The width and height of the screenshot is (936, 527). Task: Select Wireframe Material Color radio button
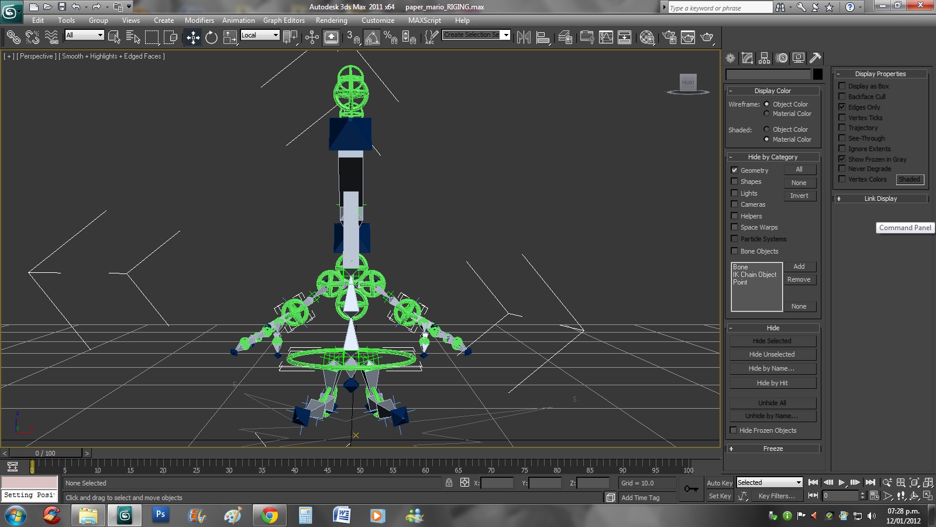coord(766,114)
